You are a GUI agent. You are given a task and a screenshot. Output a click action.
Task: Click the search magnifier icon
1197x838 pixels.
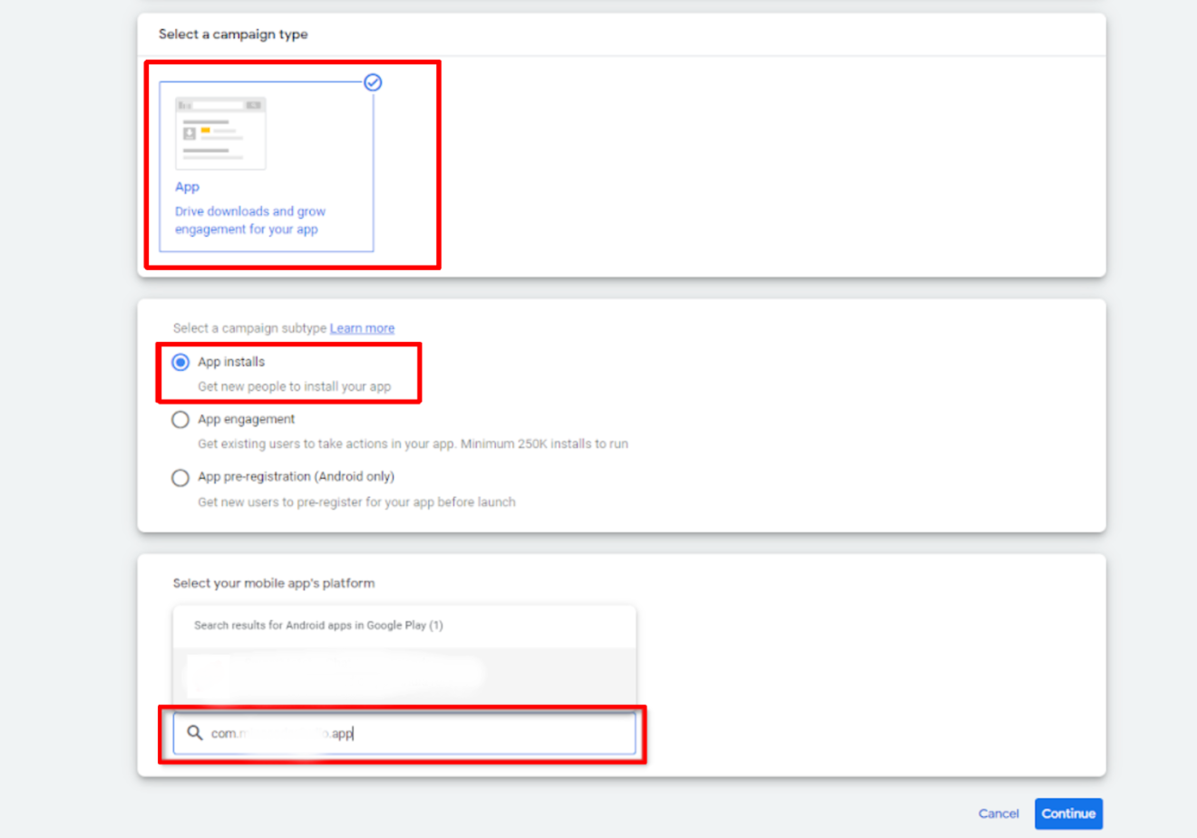pyautogui.click(x=194, y=733)
